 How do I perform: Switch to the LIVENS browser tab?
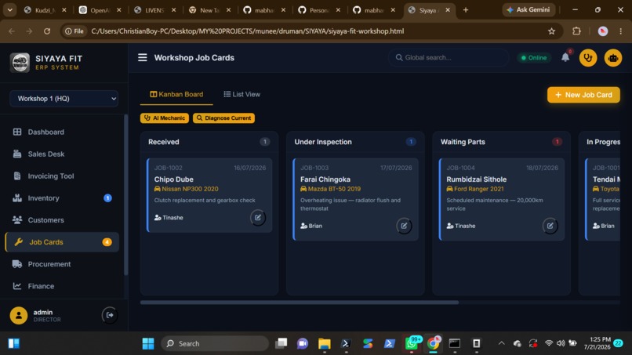[x=155, y=10]
